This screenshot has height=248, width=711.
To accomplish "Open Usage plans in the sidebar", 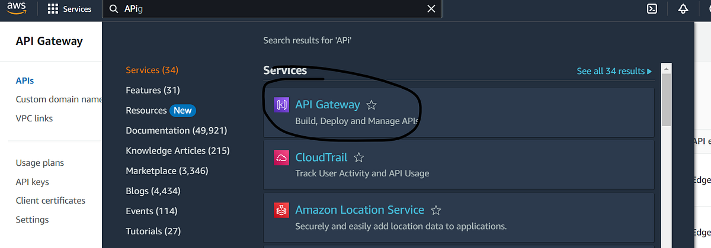I will (40, 163).
